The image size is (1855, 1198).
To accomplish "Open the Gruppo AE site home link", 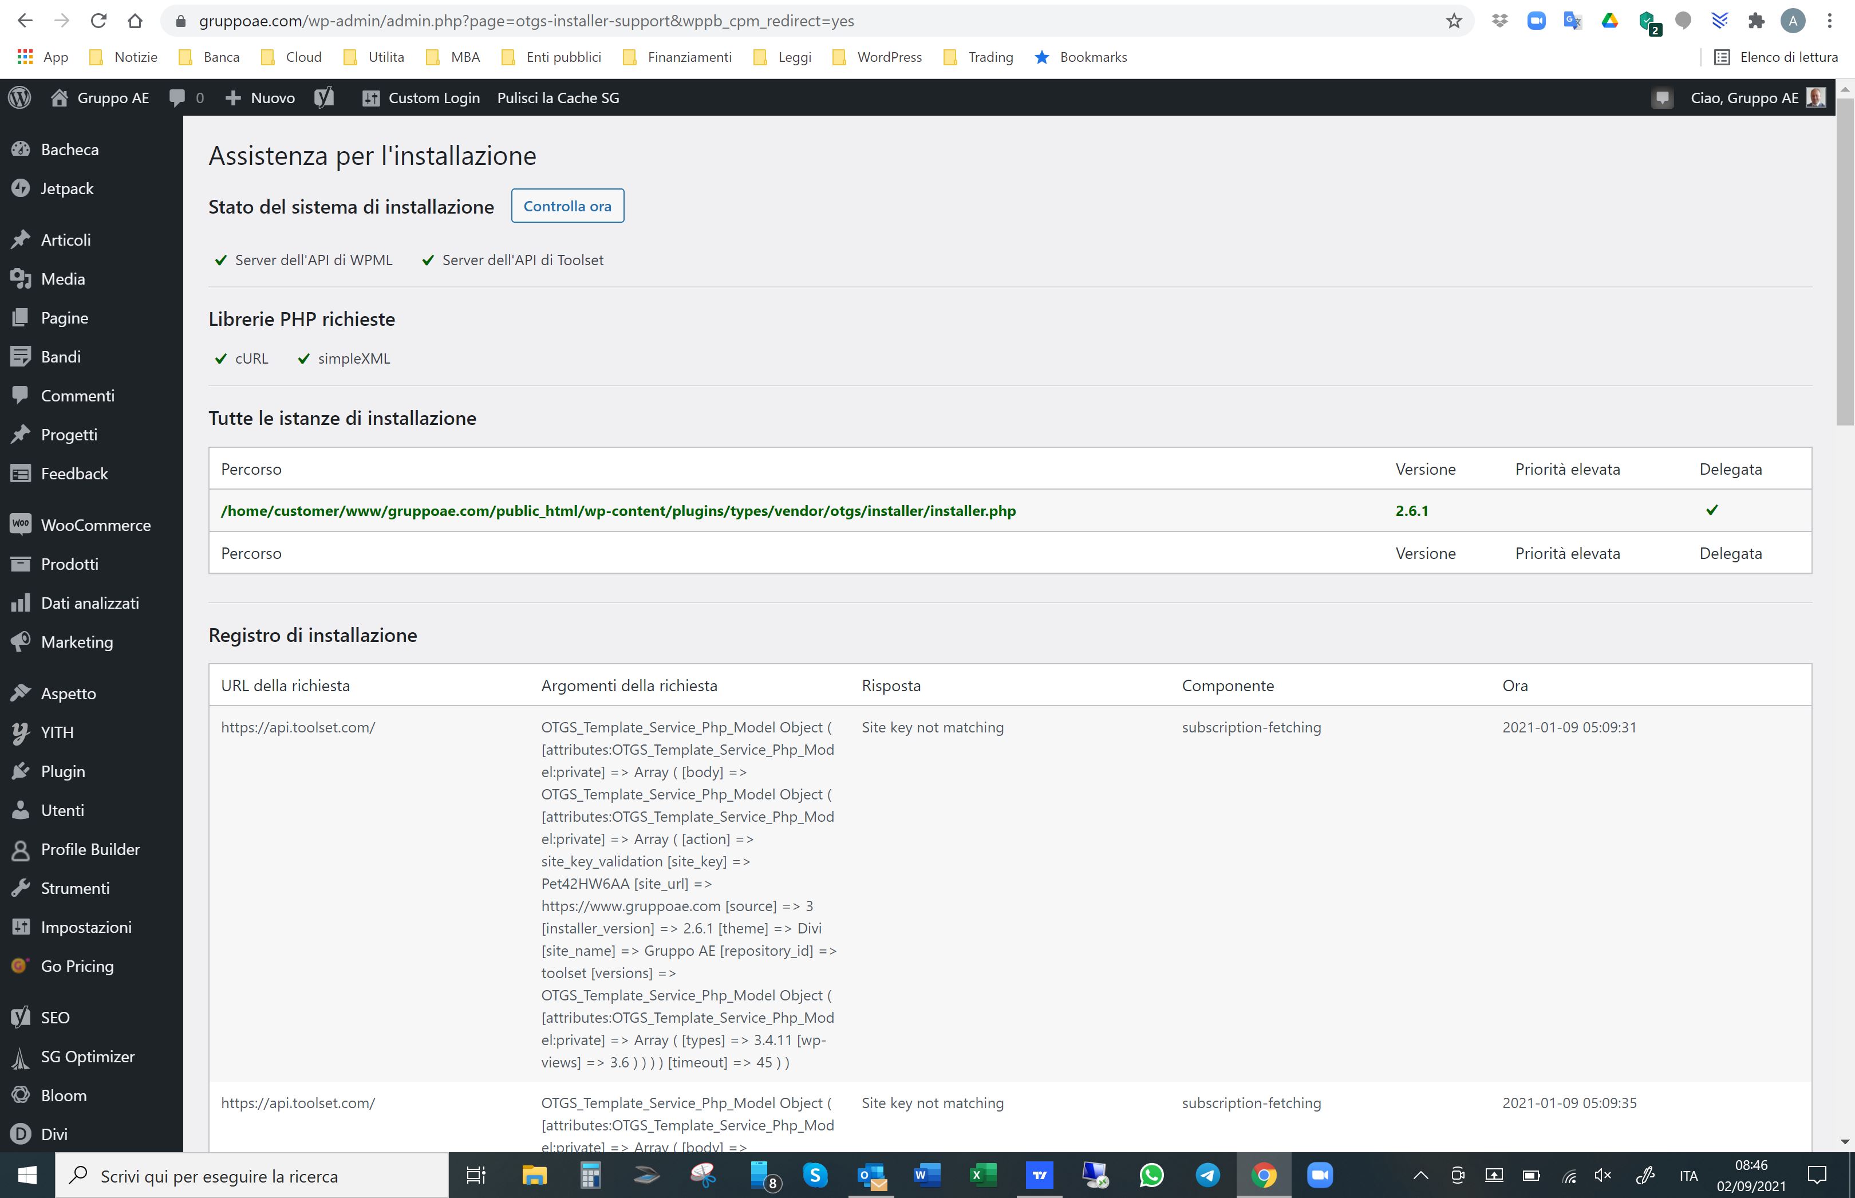I will pos(100,97).
